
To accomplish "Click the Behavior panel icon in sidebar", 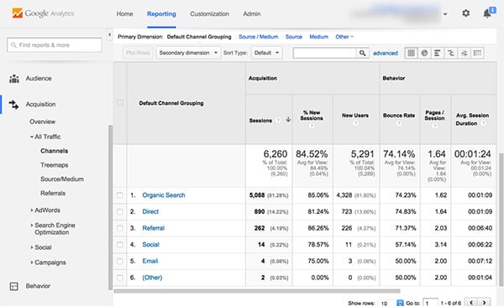I will [x=13, y=286].
